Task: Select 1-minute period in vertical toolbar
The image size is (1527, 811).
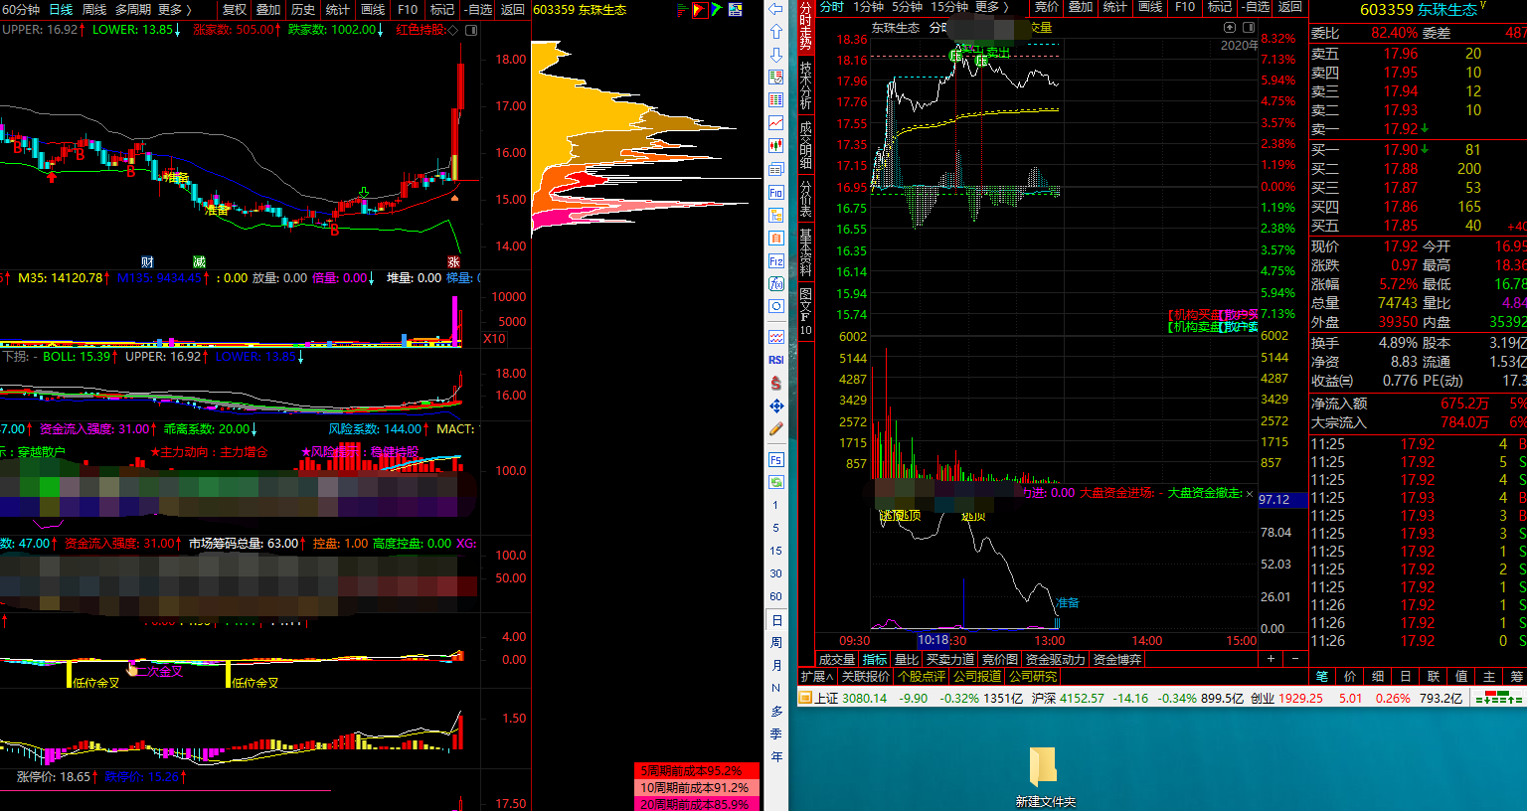Action: [x=776, y=505]
